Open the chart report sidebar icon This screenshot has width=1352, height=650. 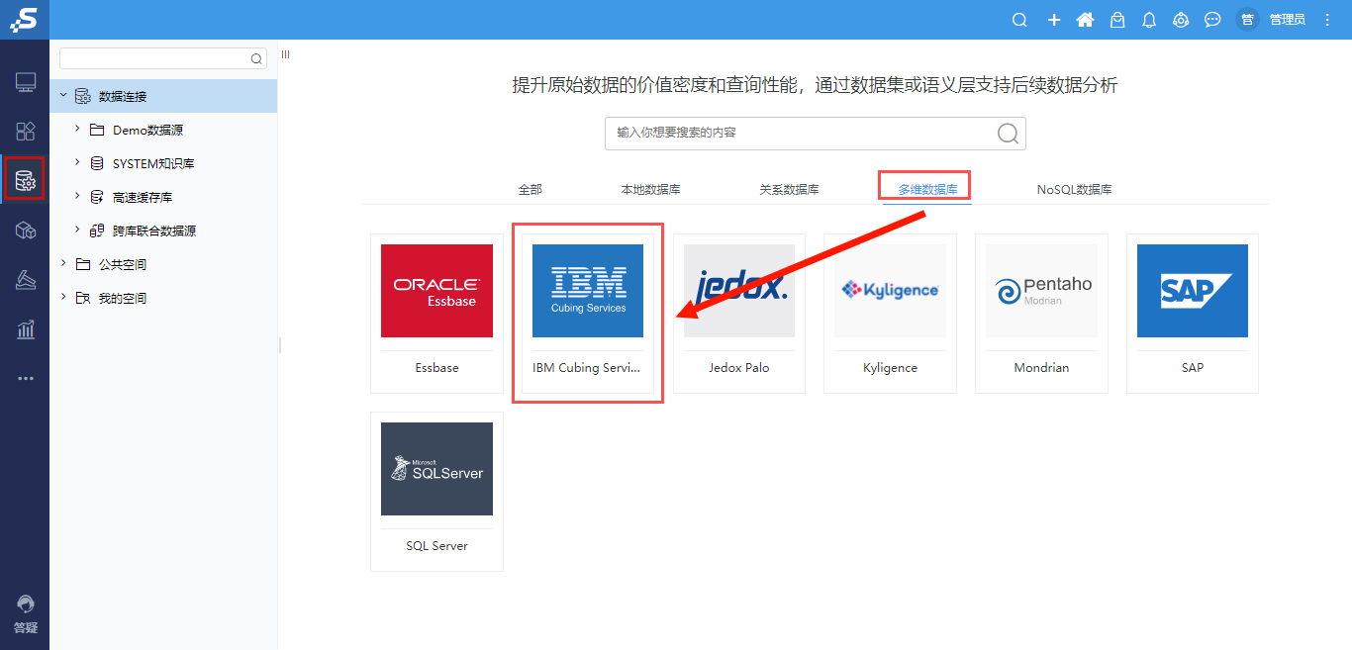[x=26, y=329]
